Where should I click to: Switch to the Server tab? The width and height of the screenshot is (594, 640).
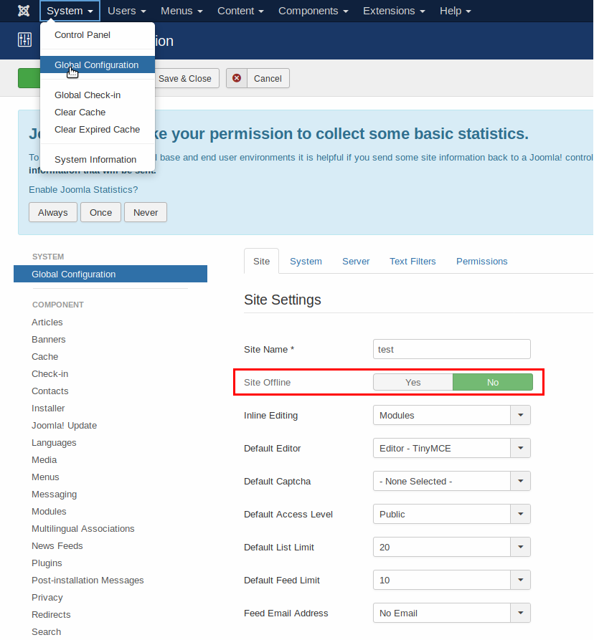356,262
